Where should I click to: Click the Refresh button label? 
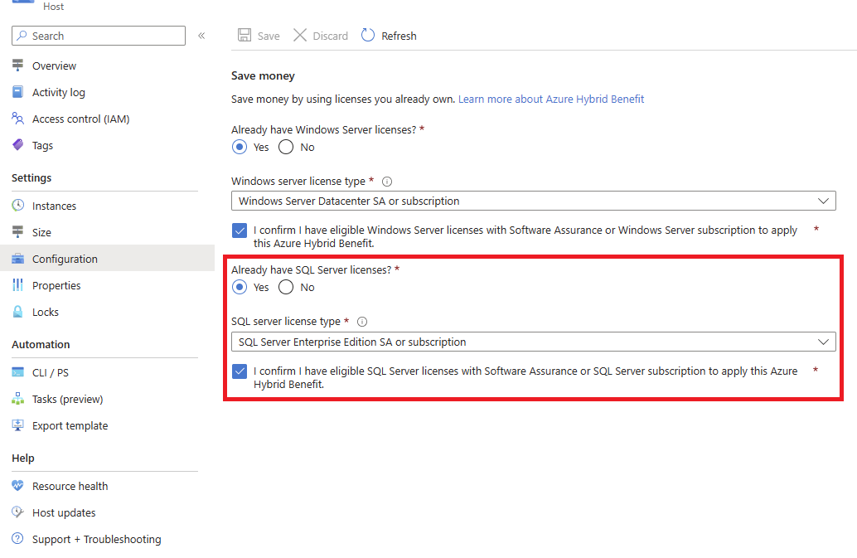[399, 36]
